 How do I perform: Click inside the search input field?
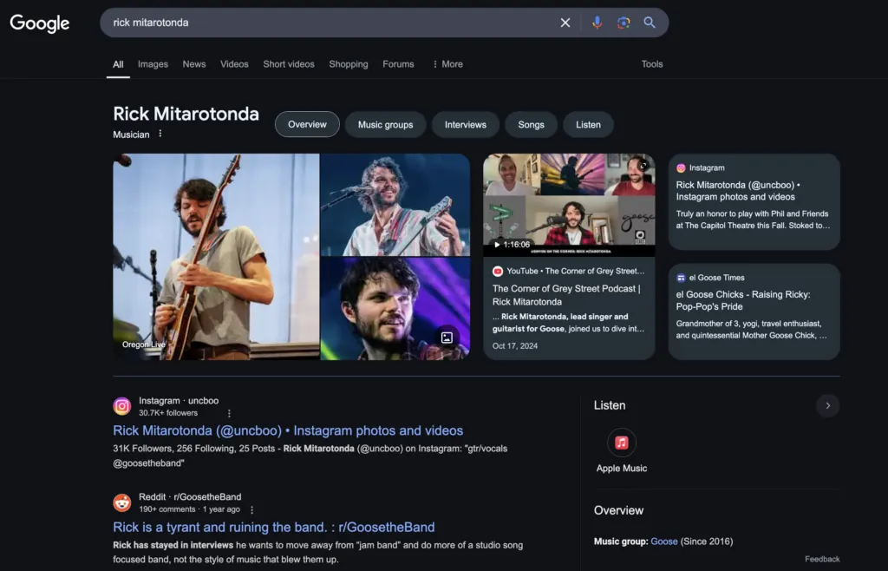[331, 23]
